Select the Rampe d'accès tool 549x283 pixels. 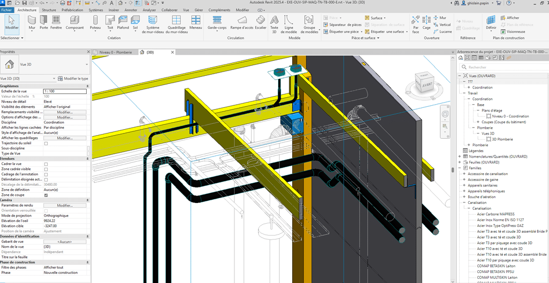pyautogui.click(x=241, y=22)
